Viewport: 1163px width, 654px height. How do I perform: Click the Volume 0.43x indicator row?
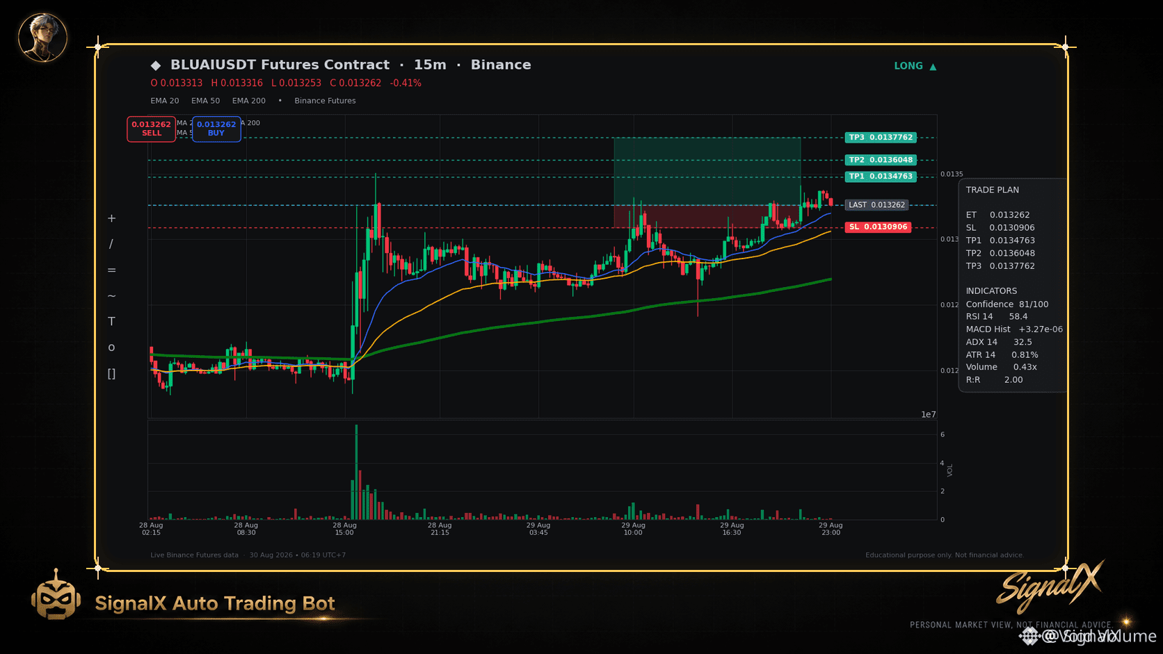click(1002, 367)
